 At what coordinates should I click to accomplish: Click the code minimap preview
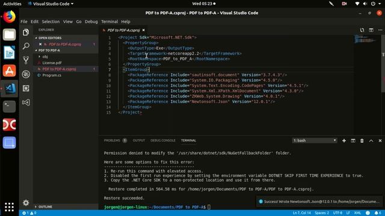[366, 39]
